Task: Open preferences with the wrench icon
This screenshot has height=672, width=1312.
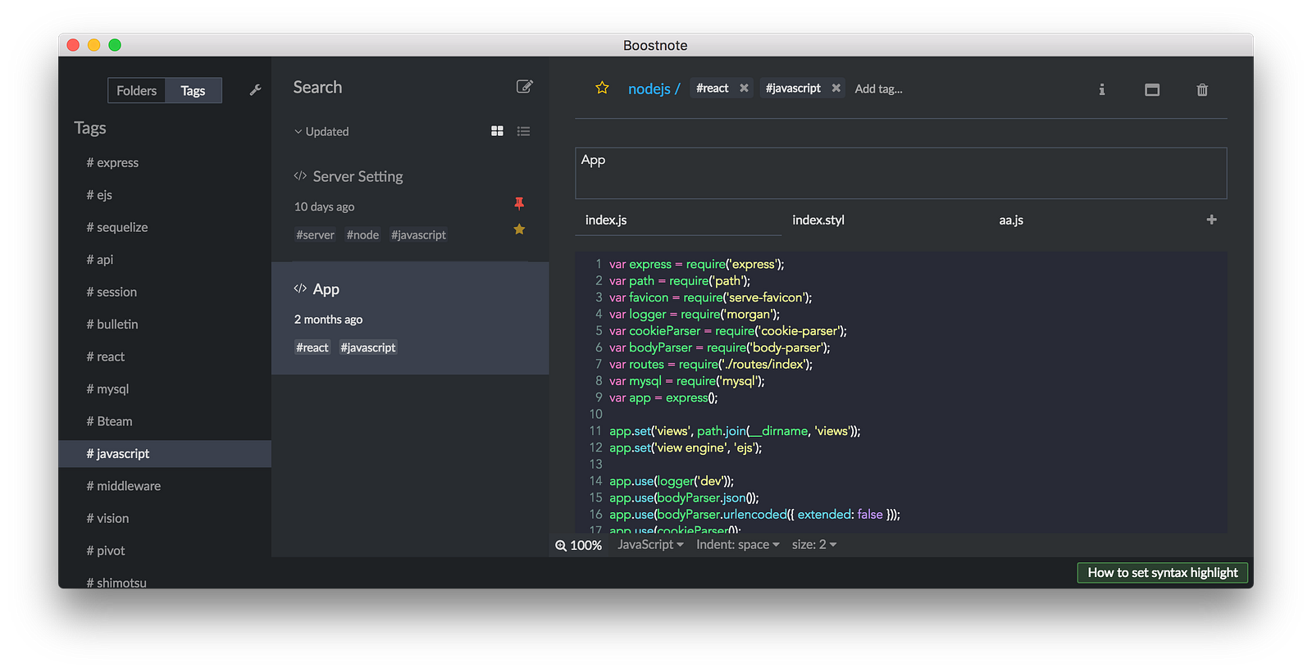Action: [255, 90]
